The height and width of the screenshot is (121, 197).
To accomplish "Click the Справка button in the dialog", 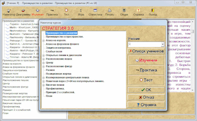I will [x=146, y=105].
